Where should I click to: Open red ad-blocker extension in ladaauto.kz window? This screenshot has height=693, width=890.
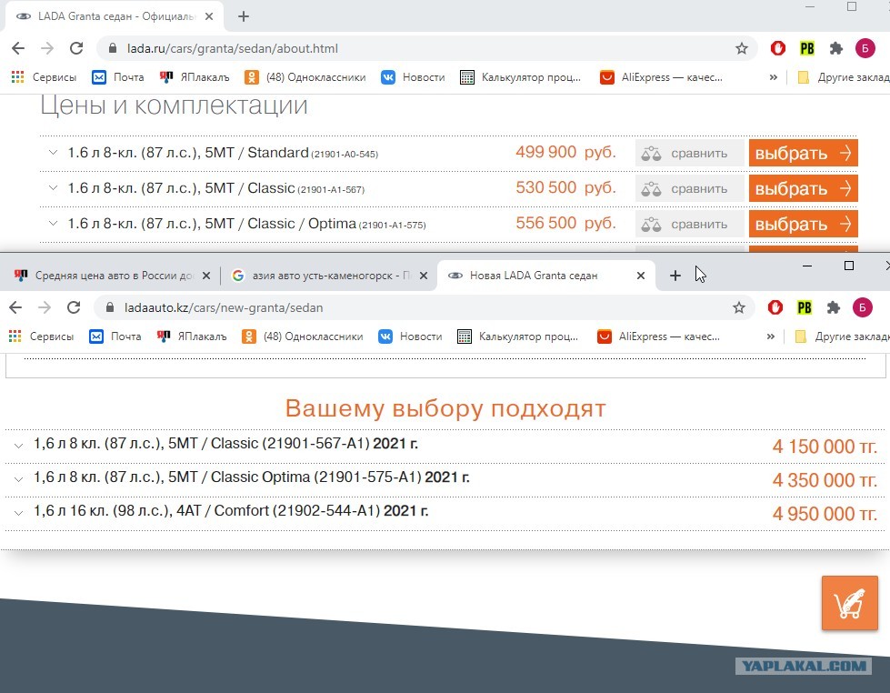[775, 307]
